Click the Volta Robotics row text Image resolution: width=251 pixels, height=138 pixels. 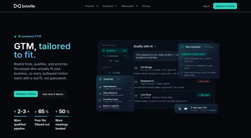coord(113,88)
